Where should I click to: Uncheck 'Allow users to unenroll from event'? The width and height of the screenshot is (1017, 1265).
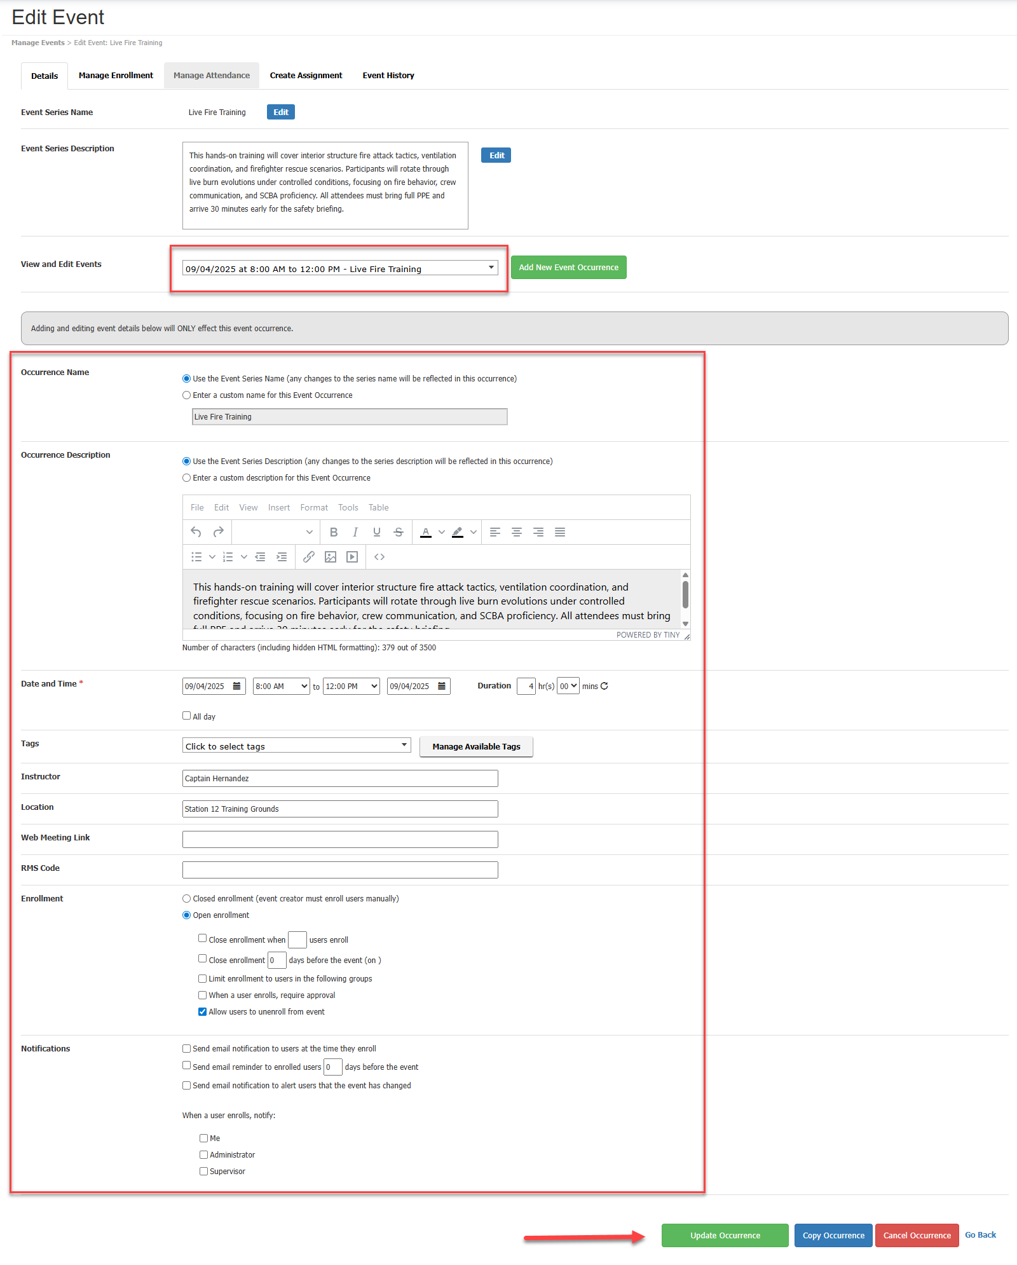[x=202, y=1011]
